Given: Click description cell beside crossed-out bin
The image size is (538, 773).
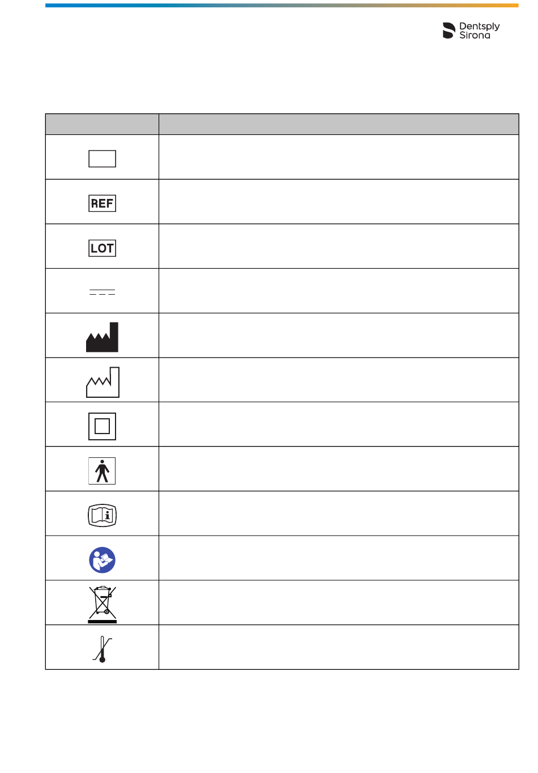Looking at the screenshot, I should [x=339, y=602].
